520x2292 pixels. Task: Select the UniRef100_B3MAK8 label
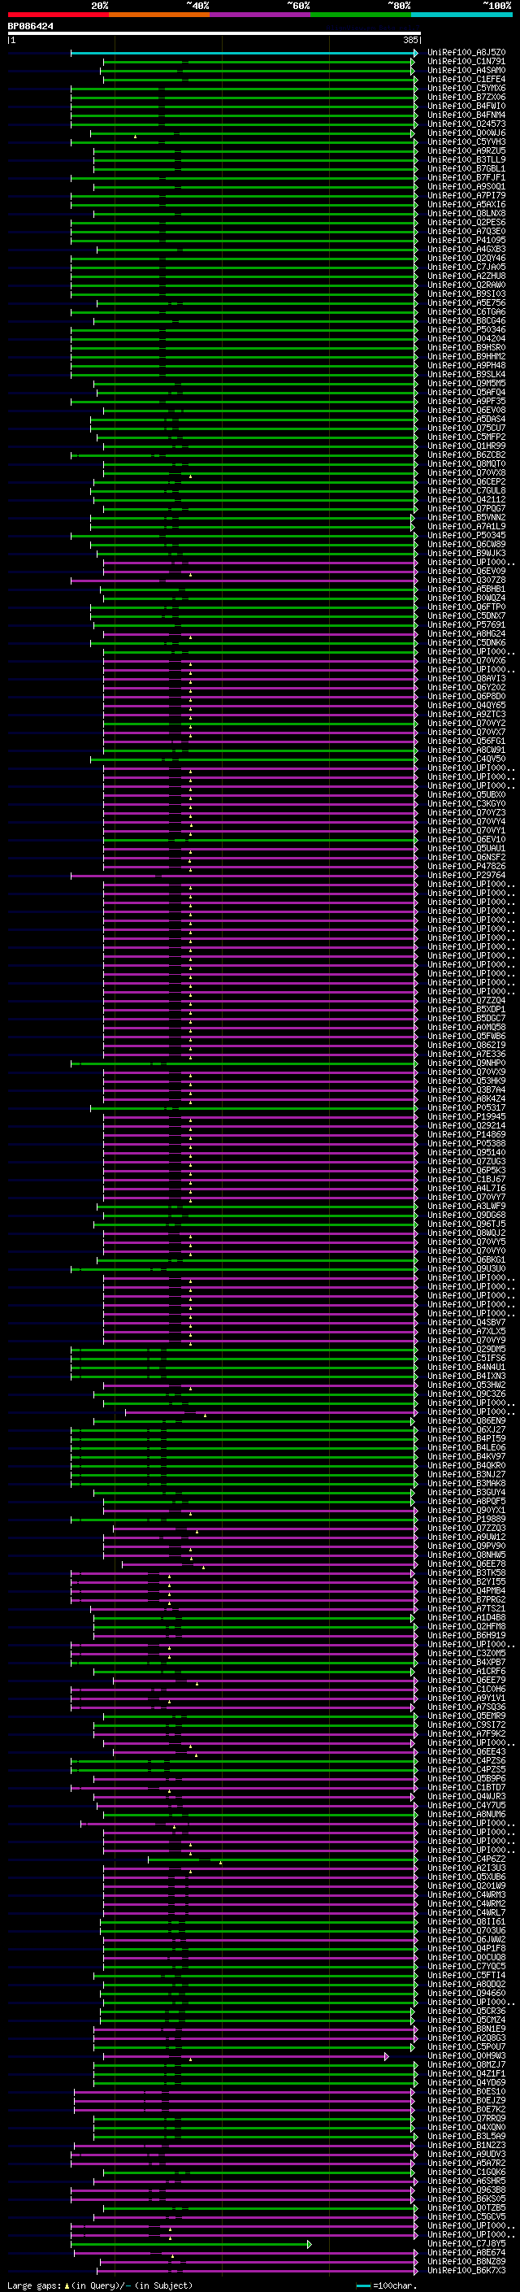click(x=466, y=1483)
